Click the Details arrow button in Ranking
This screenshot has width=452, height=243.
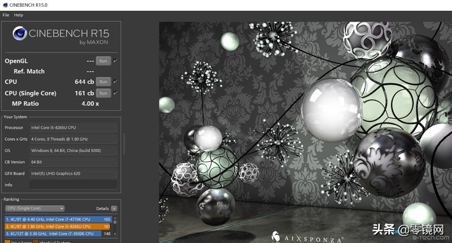(114, 209)
